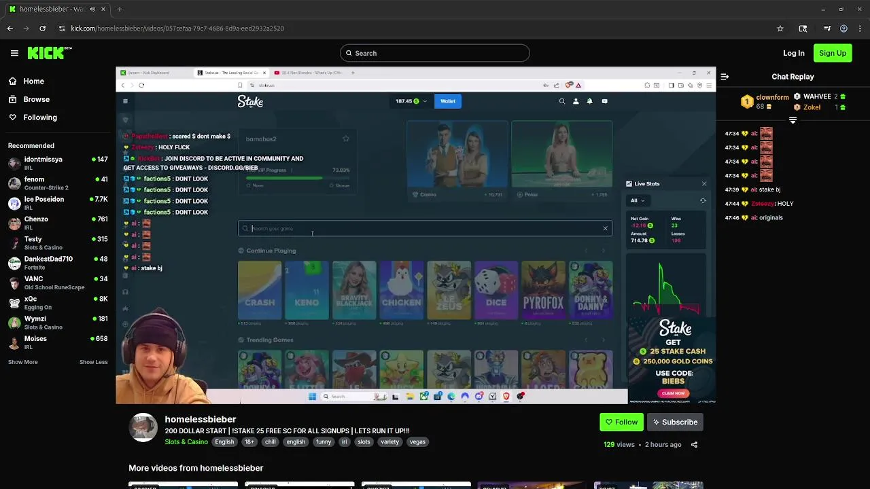Click the Stake notifications bell in video

coord(589,101)
